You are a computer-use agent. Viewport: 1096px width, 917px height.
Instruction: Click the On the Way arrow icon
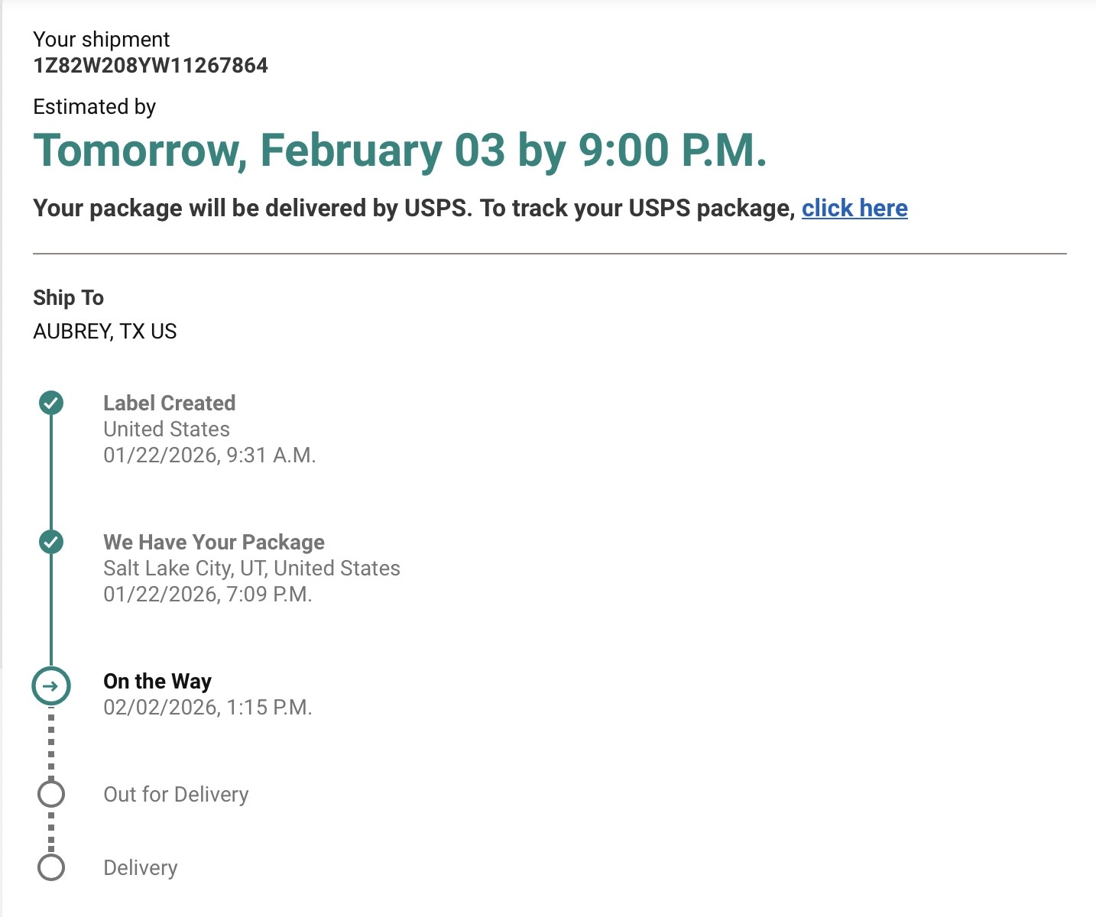pyautogui.click(x=51, y=685)
